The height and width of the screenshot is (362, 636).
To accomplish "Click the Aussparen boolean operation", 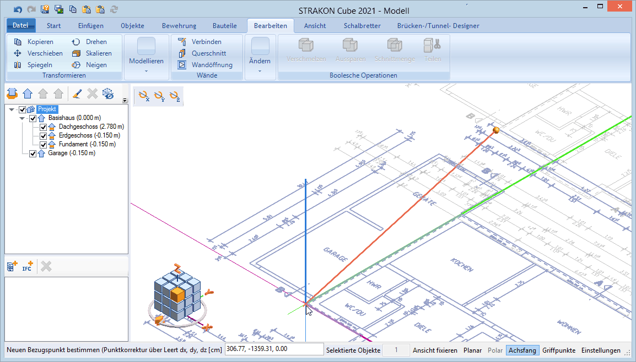I will tap(351, 50).
